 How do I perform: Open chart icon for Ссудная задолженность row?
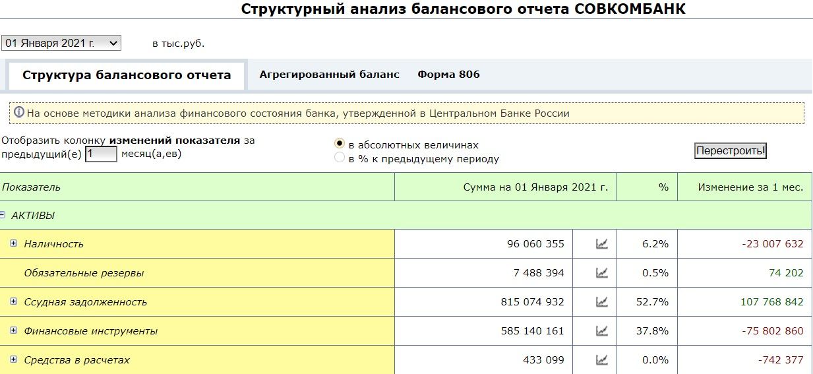pos(601,302)
